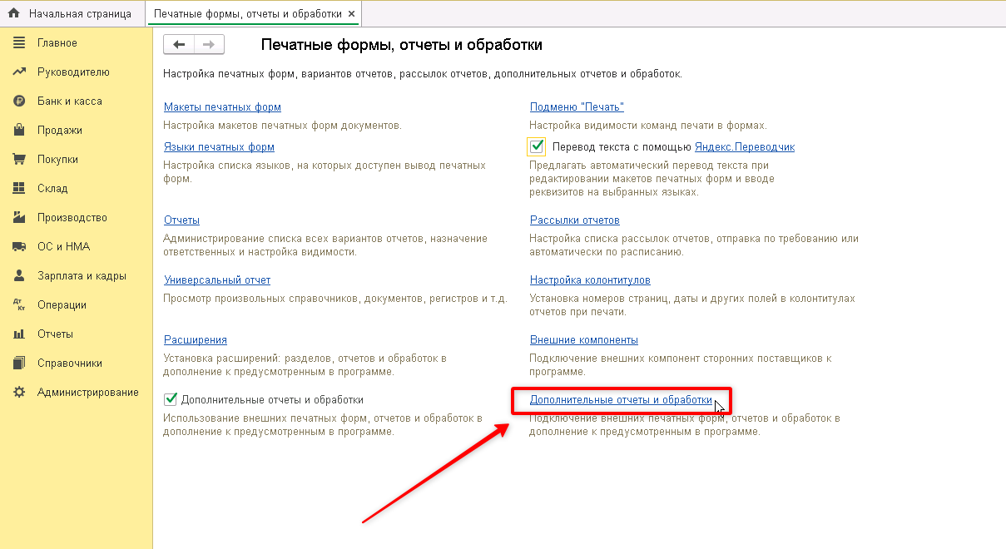Open Внешние компоненты link
1006x549 pixels.
coord(584,340)
